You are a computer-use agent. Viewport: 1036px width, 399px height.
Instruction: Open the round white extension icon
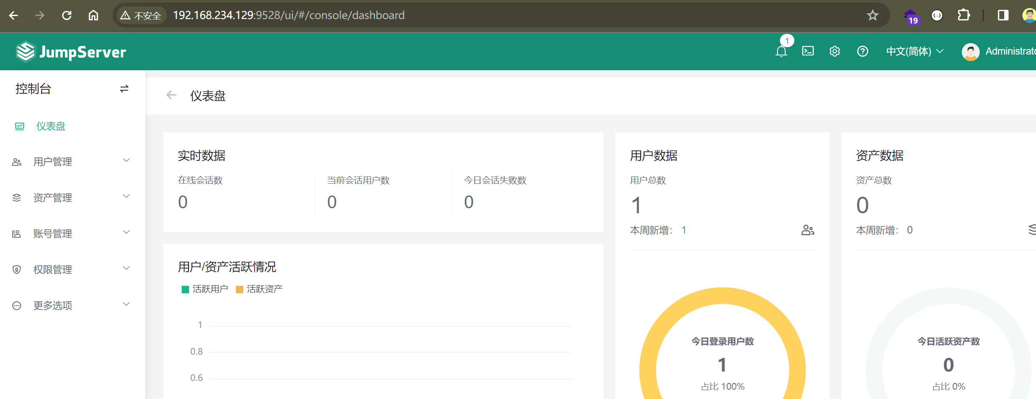coord(937,16)
